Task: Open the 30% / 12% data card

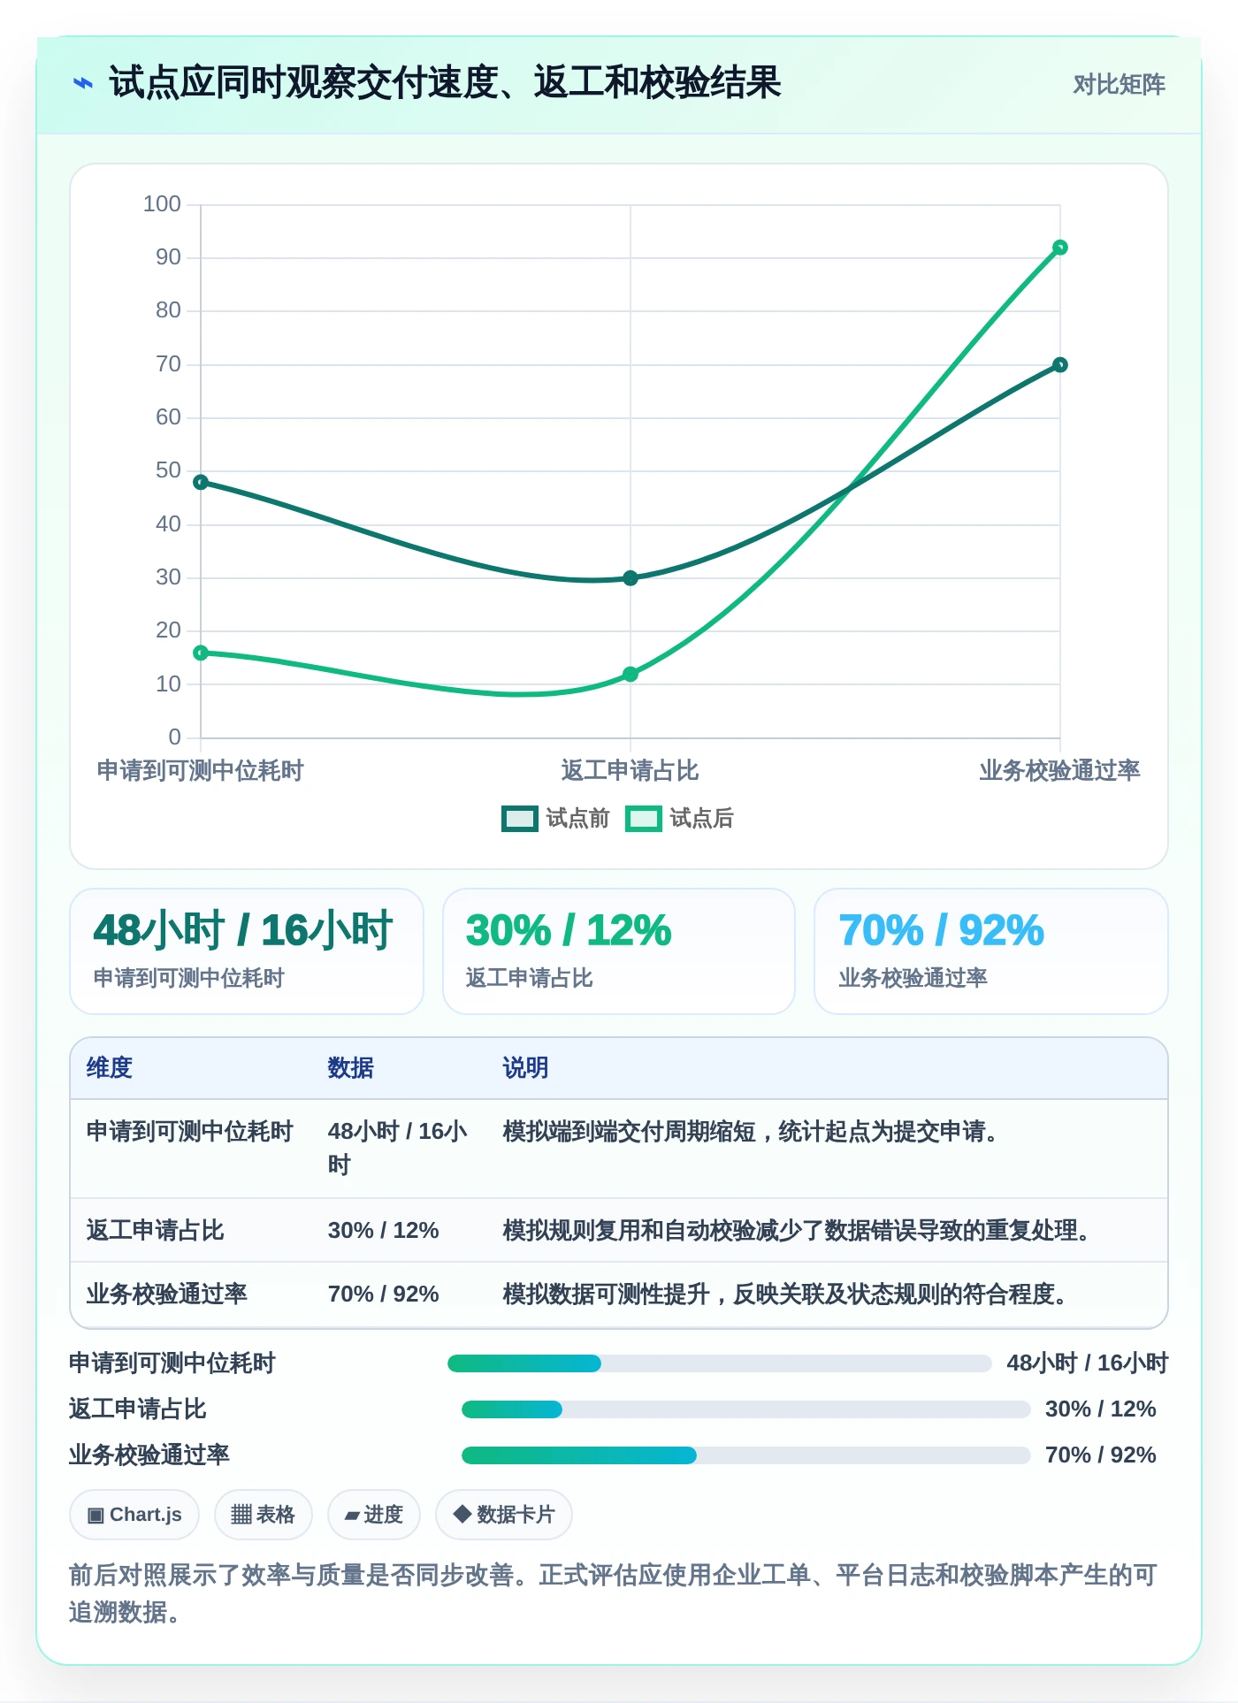Action: [619, 951]
